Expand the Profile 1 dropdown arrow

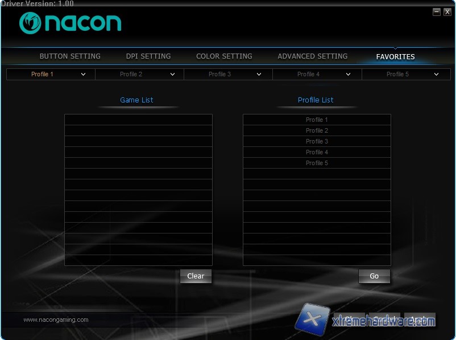tap(83, 74)
